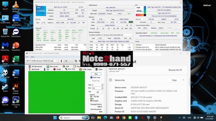Open the Unit gB dropdown
The width and height of the screenshot is (216, 121).
coord(100,92)
